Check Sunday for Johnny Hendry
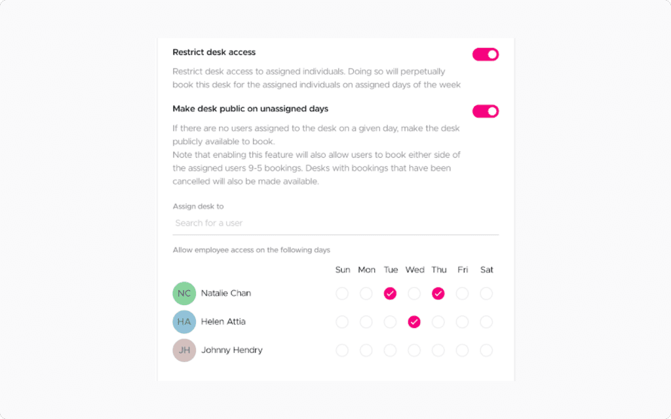Viewport: 671px width, 419px height. tap(342, 351)
